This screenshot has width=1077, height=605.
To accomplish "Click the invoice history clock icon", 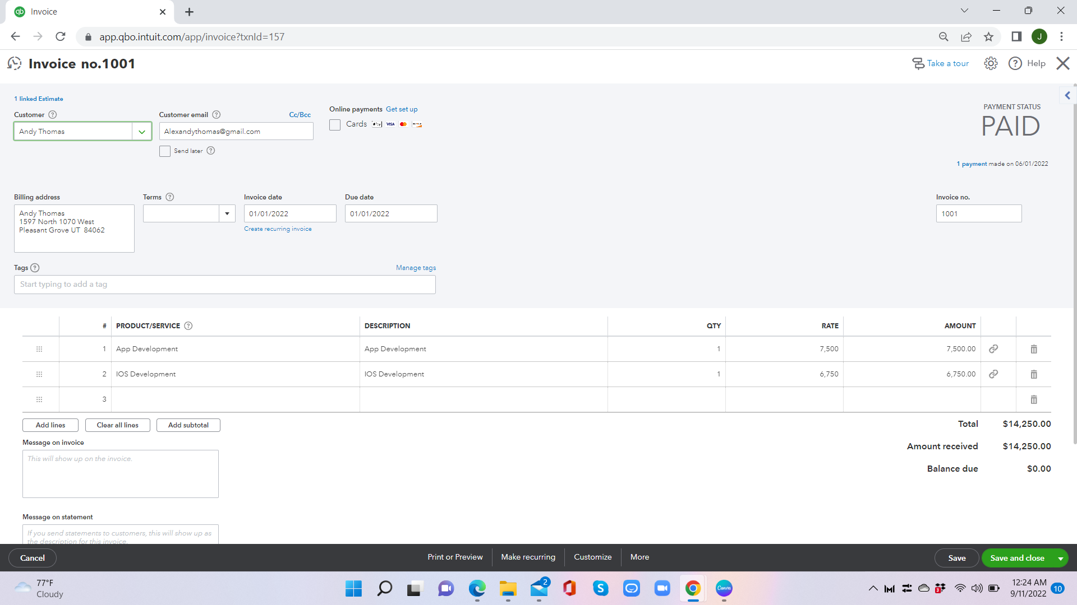I will (15, 63).
